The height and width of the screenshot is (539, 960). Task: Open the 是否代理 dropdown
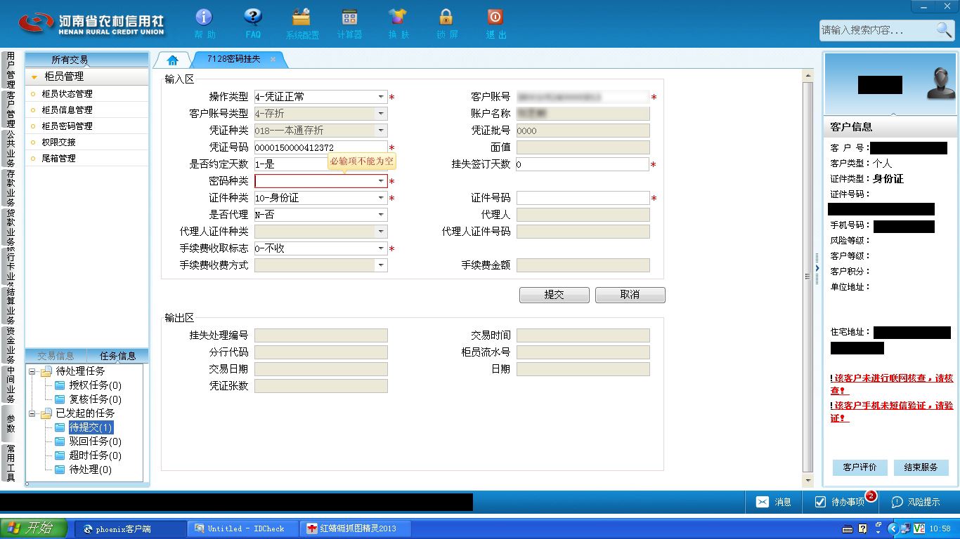pos(381,215)
